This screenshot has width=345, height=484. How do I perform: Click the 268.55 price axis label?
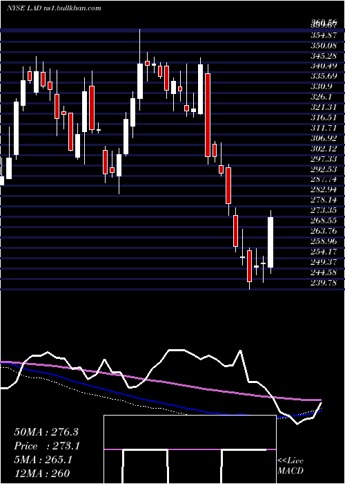coord(324,221)
